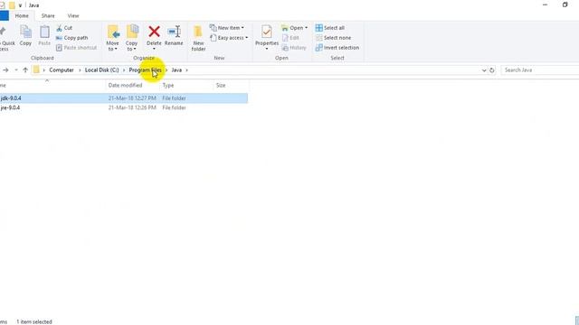Open the Copy to folder tool
Image resolution: width=579 pixels, height=325 pixels.
(x=132, y=38)
